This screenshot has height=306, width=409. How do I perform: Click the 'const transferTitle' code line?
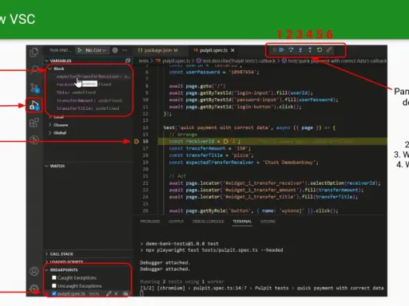click(212, 155)
